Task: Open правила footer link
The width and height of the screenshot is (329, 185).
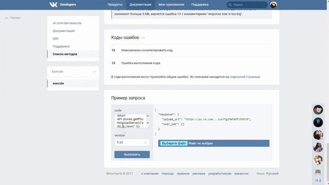Action: (183, 174)
